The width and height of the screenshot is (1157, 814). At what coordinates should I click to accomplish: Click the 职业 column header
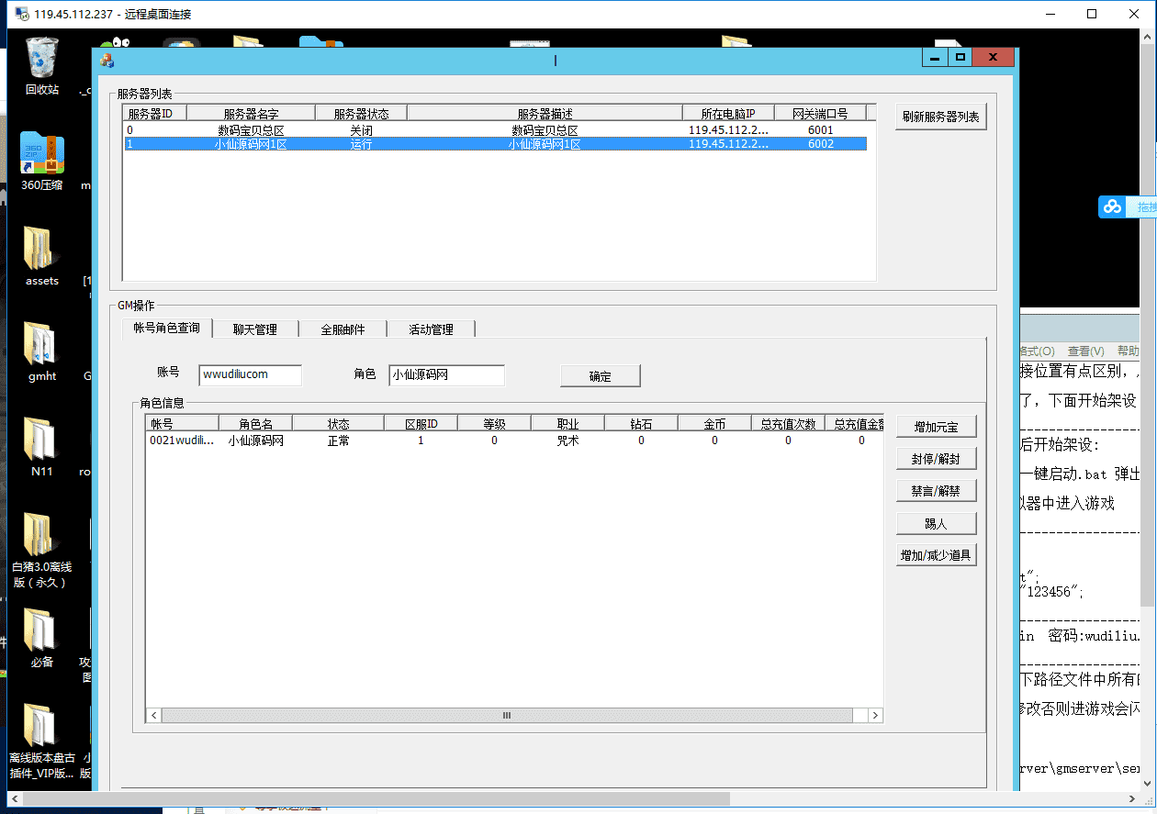click(567, 424)
